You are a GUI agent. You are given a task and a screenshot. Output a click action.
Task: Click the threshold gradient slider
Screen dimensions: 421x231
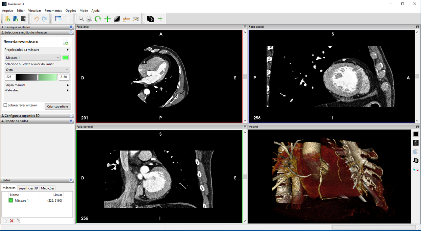click(x=37, y=77)
